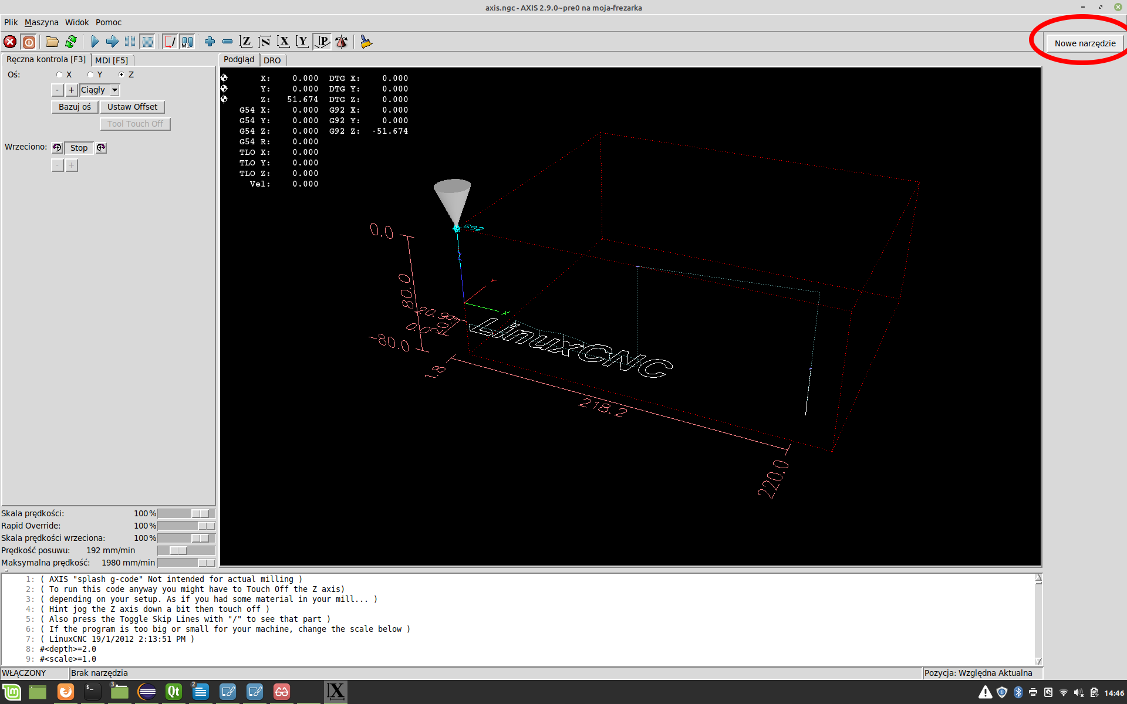Open the Maszyna menu
The image size is (1127, 704).
tap(41, 22)
